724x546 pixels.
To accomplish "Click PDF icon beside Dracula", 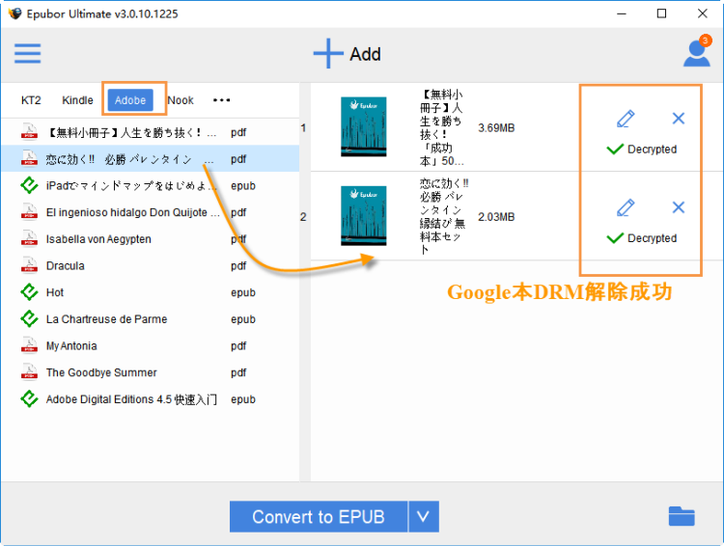I will tap(29, 265).
